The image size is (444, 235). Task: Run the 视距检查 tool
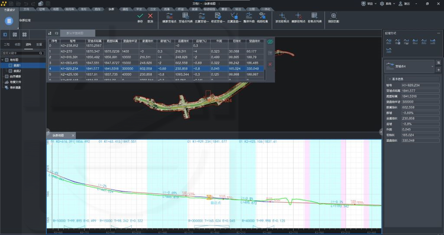pos(262,17)
